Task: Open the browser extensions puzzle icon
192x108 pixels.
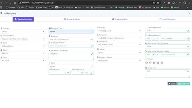Action: (x=174, y=3)
